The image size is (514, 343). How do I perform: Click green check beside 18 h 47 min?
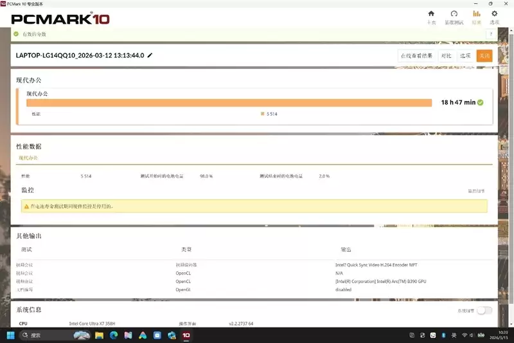pyautogui.click(x=480, y=102)
